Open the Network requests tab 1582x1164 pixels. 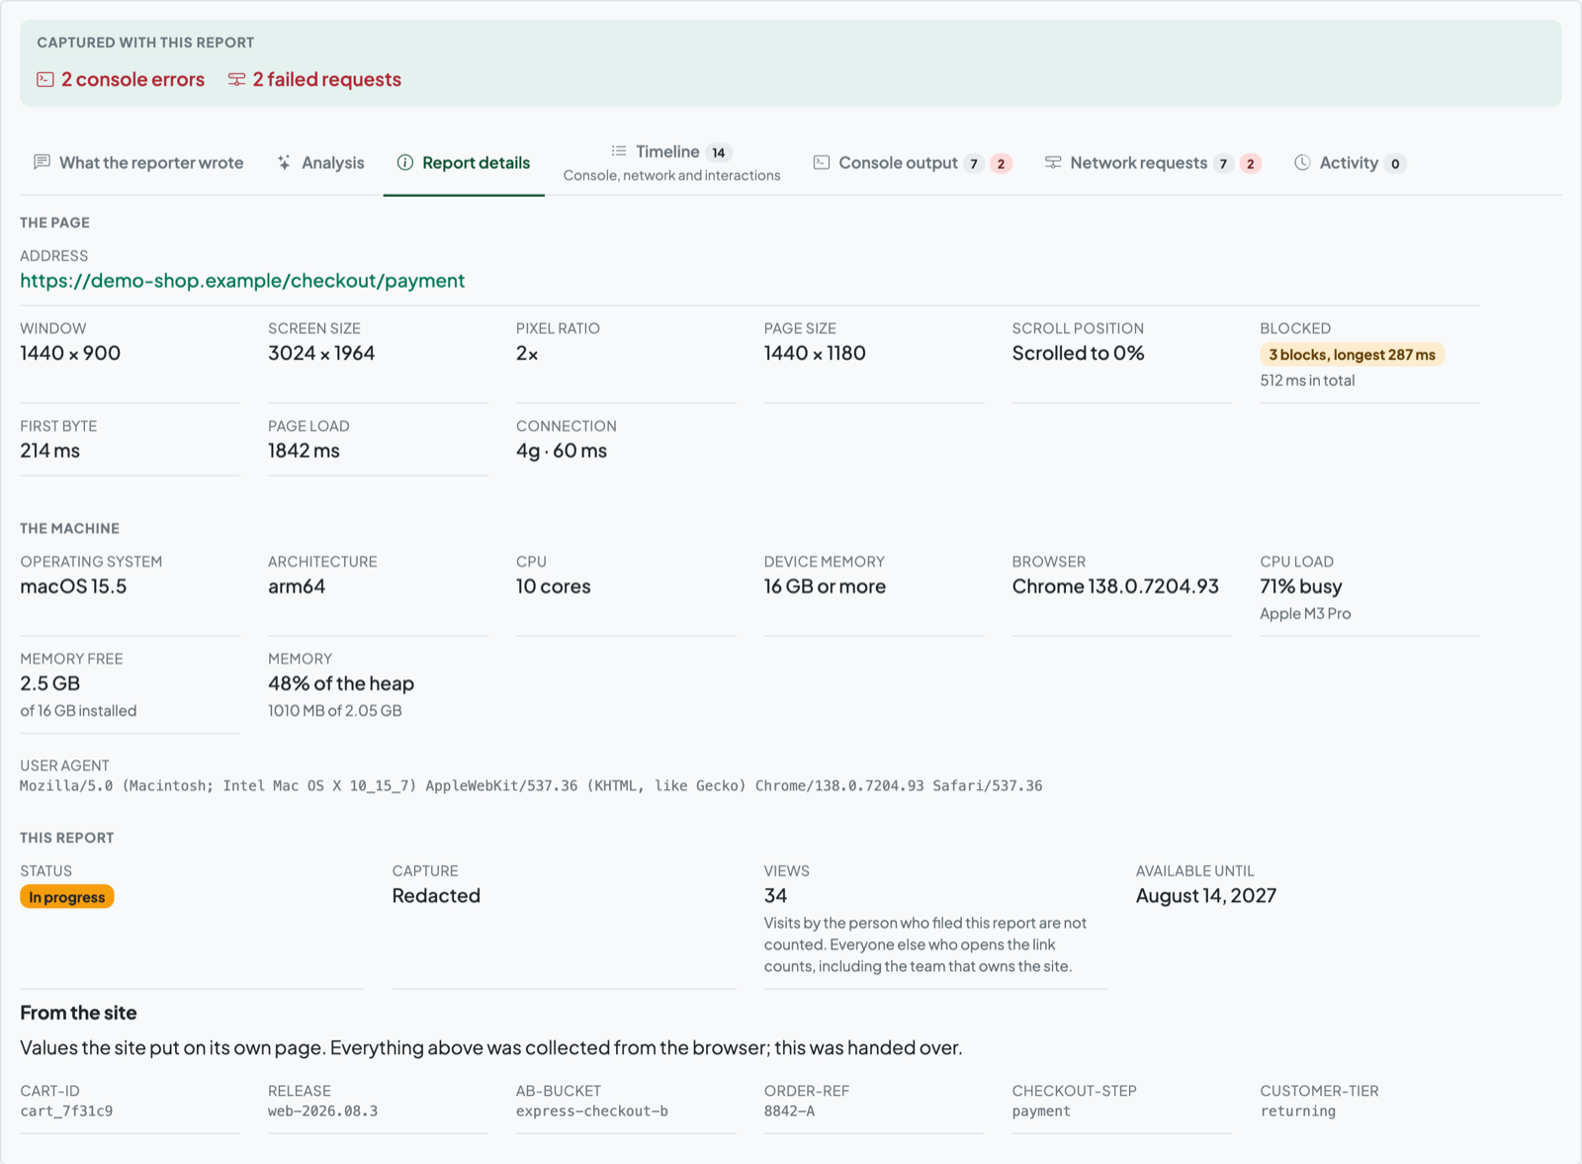[1152, 162]
